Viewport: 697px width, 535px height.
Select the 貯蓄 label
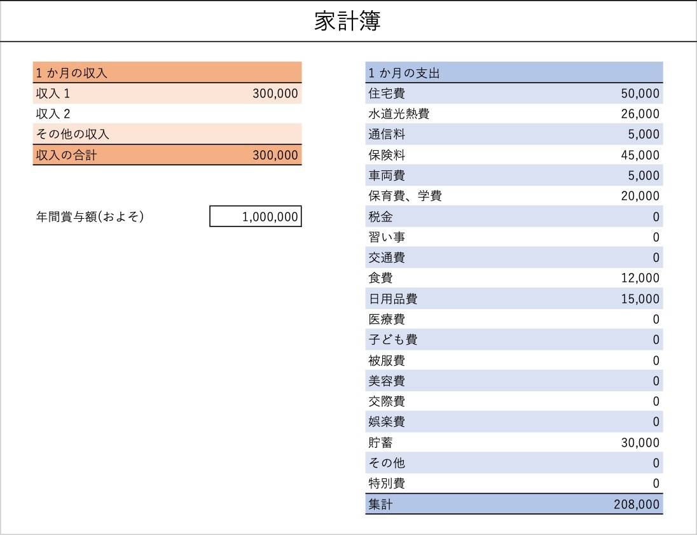click(x=380, y=443)
